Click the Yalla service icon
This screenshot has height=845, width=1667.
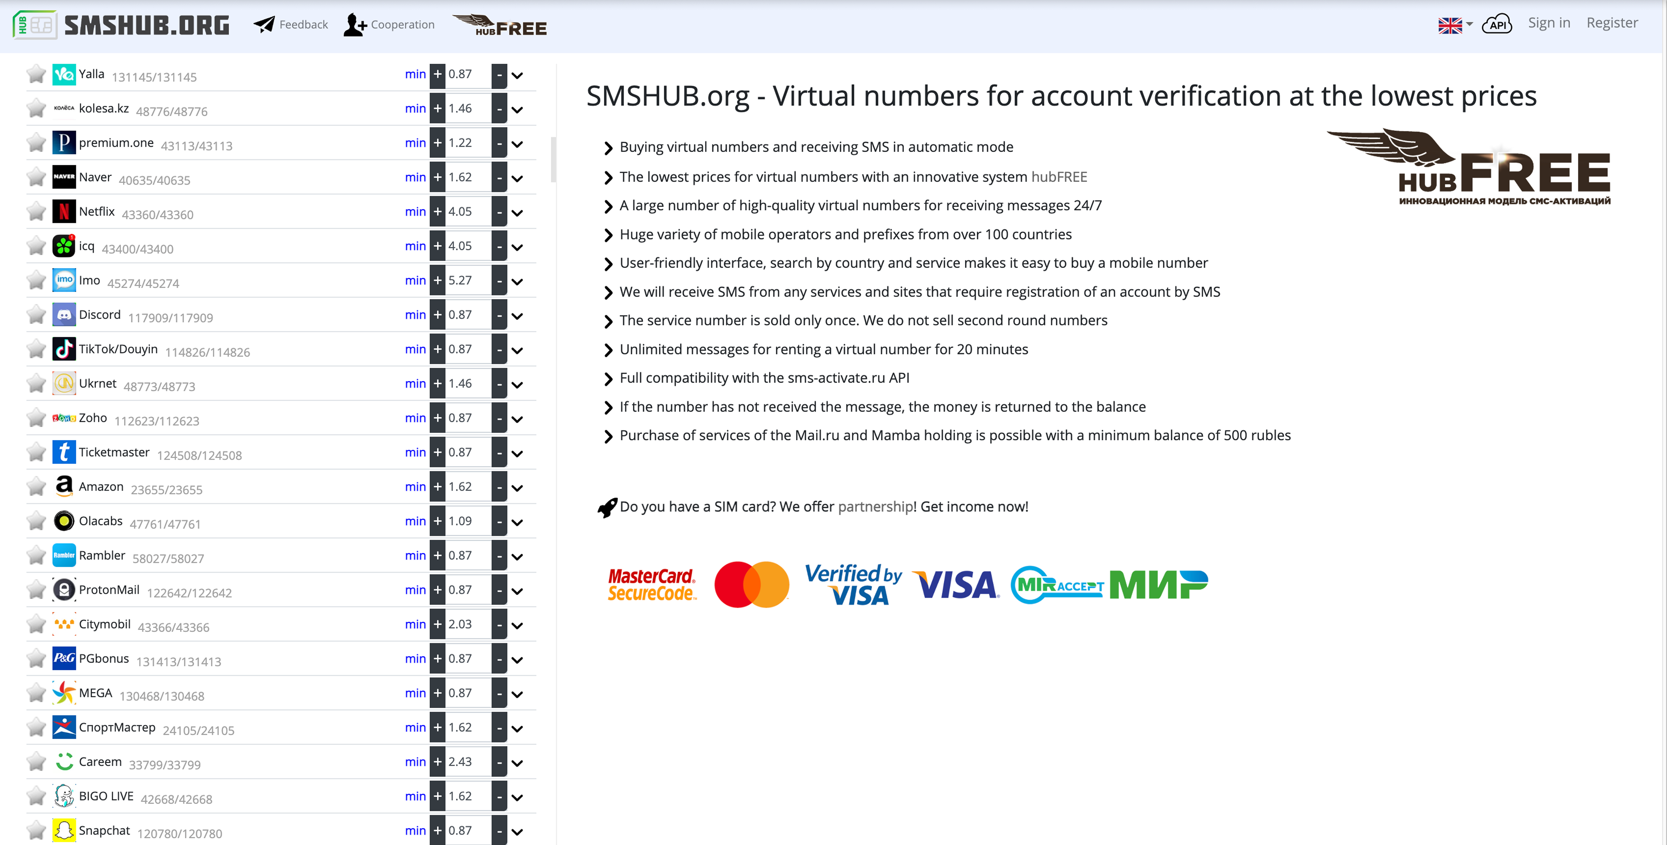tap(64, 74)
